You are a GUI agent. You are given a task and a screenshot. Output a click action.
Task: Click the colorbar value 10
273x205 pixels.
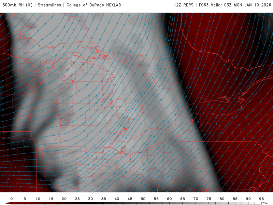coord(38,199)
